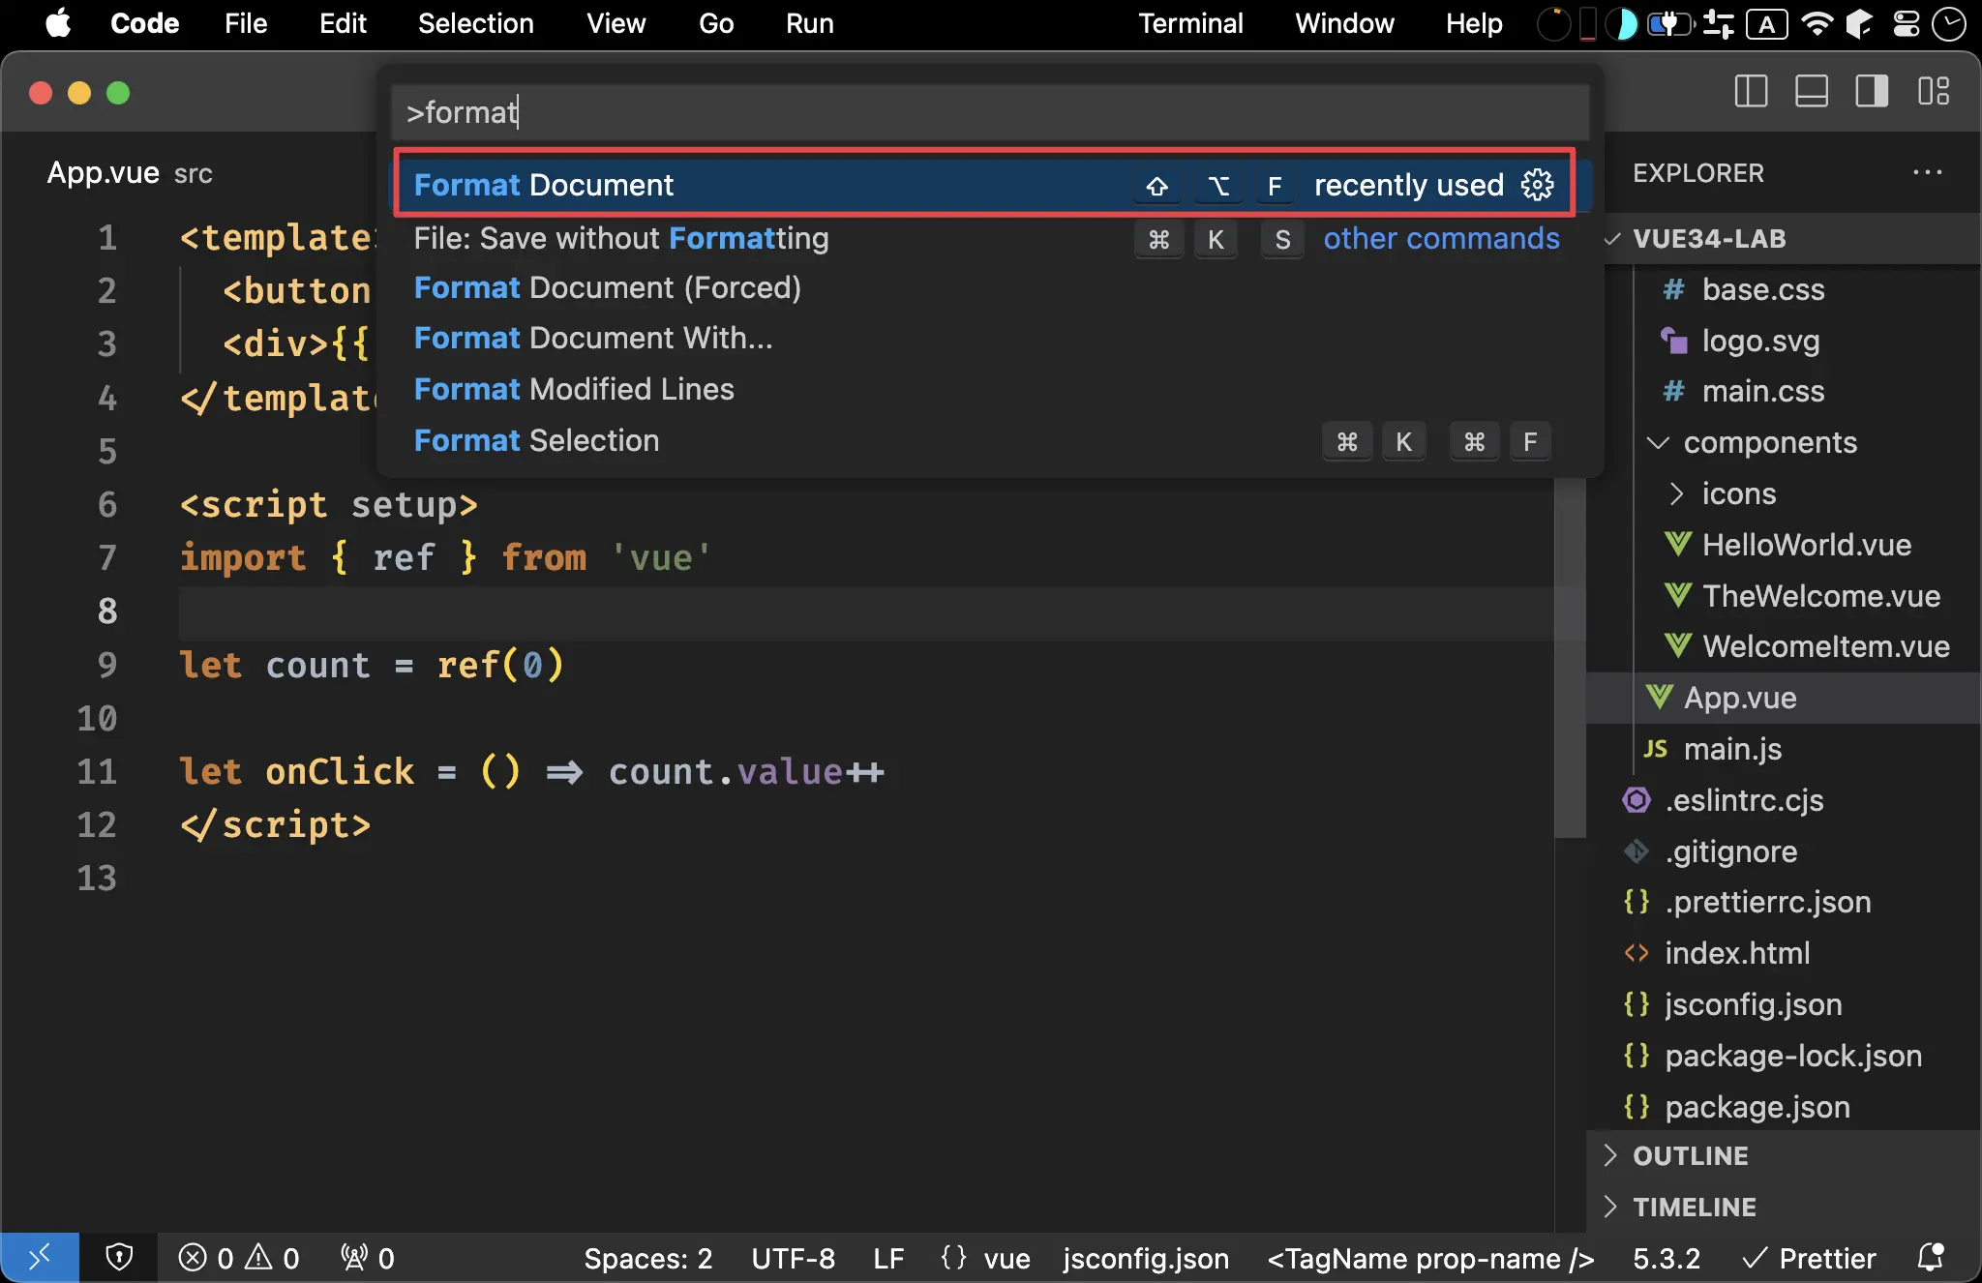The image size is (1982, 1283).
Task: Toggle primary side bar layout icon
Action: point(1751,92)
